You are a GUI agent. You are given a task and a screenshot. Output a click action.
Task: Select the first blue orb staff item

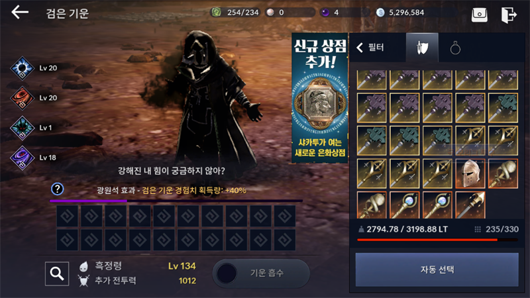tap(405, 205)
